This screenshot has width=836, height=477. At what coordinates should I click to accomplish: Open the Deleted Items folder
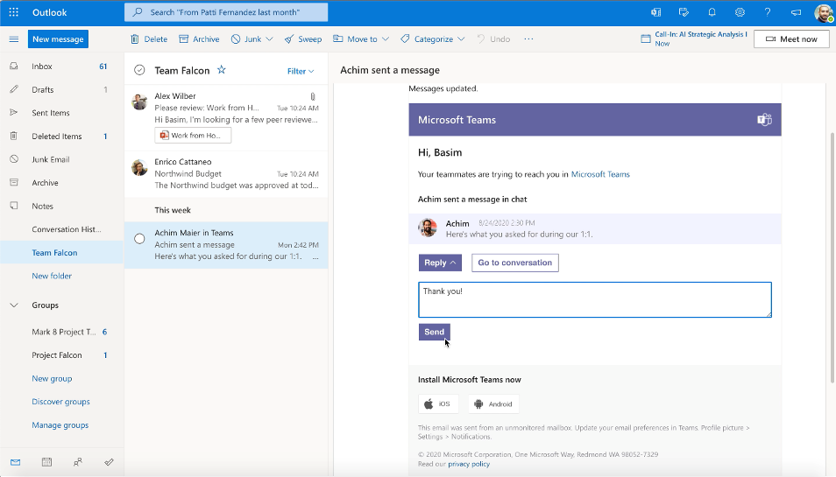62,137
